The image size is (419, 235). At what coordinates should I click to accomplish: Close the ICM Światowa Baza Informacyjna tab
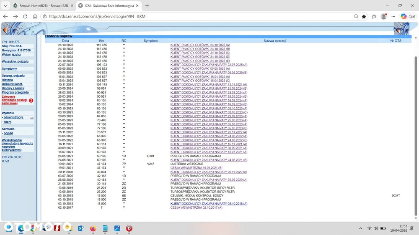137,5
